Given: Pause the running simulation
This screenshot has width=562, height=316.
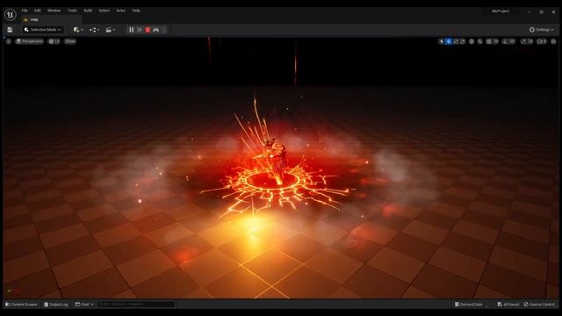Looking at the screenshot, I should point(131,30).
